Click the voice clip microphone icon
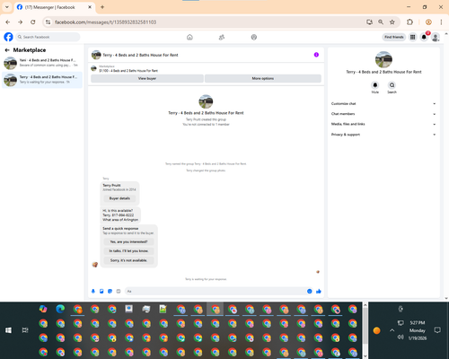The image size is (449, 359). (93, 291)
